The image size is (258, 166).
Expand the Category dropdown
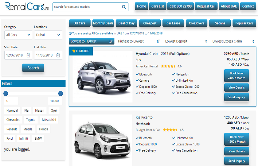(18, 35)
